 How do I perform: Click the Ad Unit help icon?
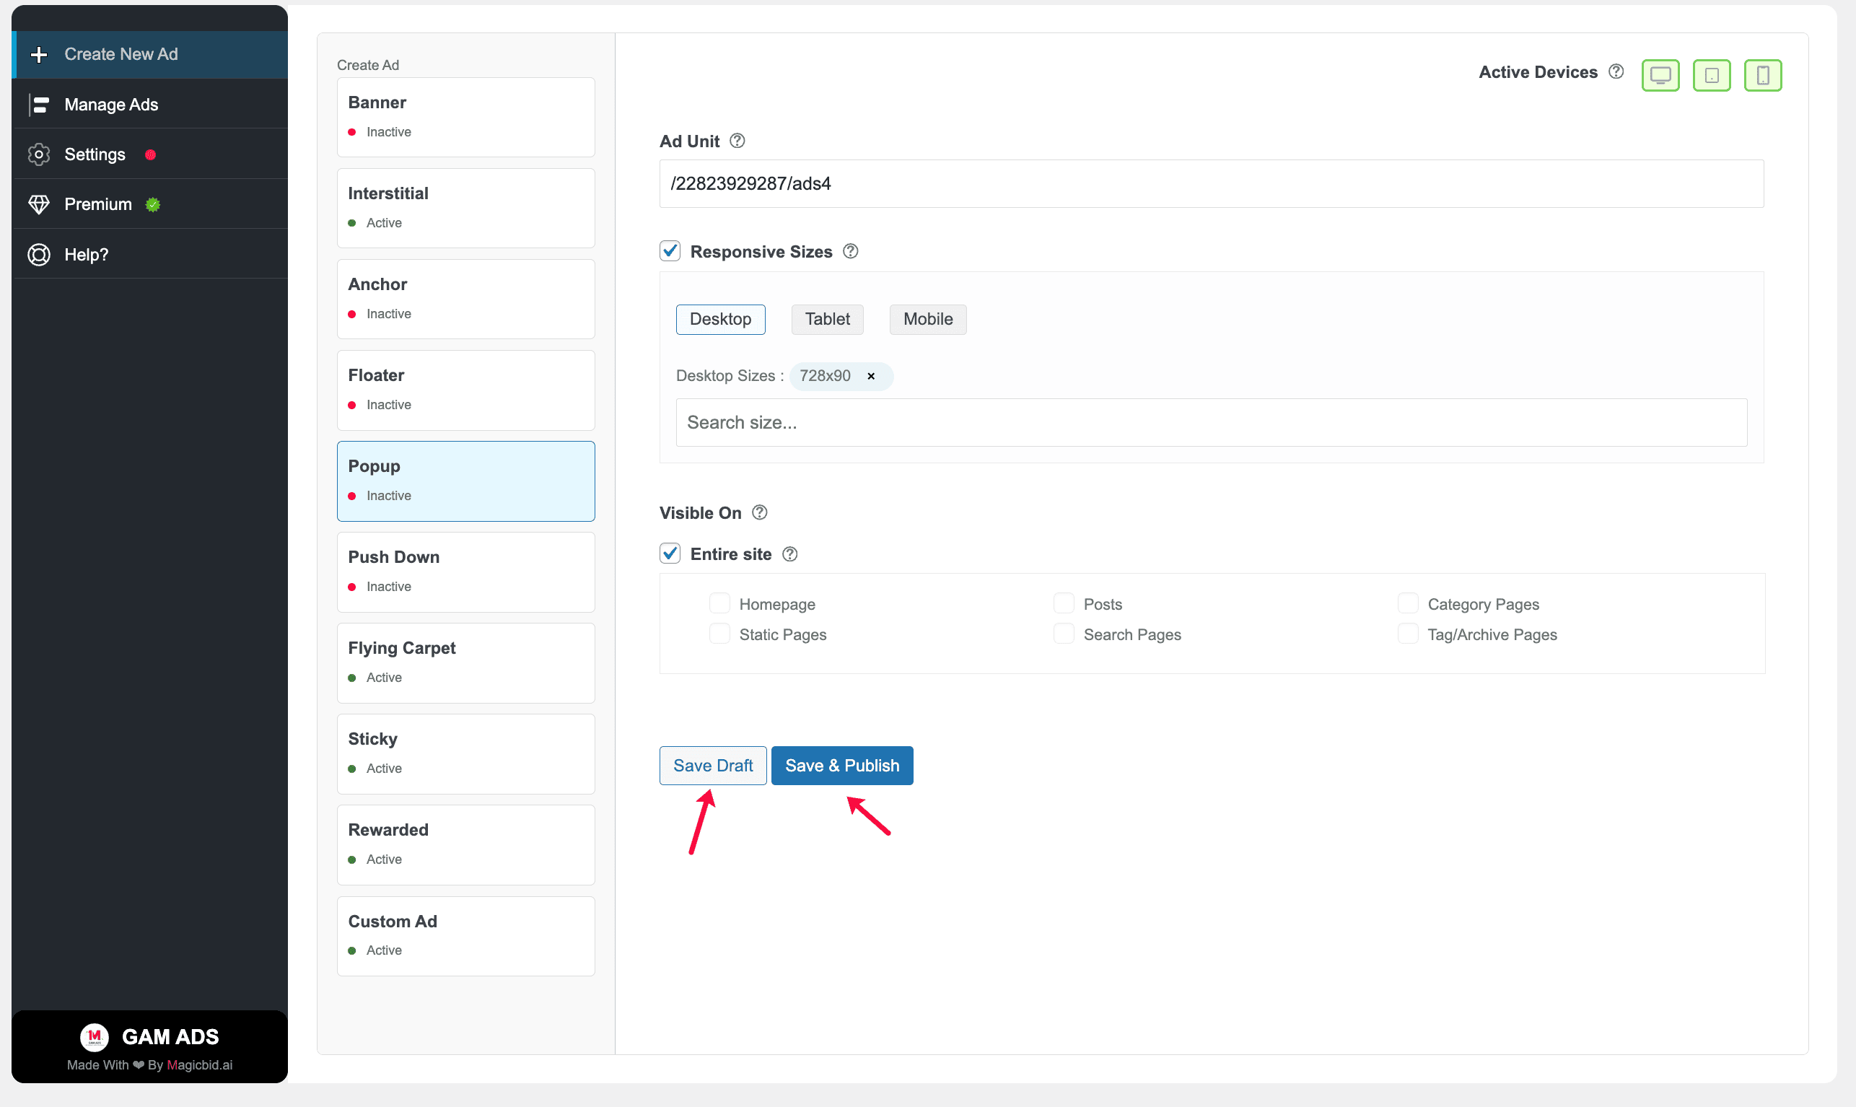[737, 140]
